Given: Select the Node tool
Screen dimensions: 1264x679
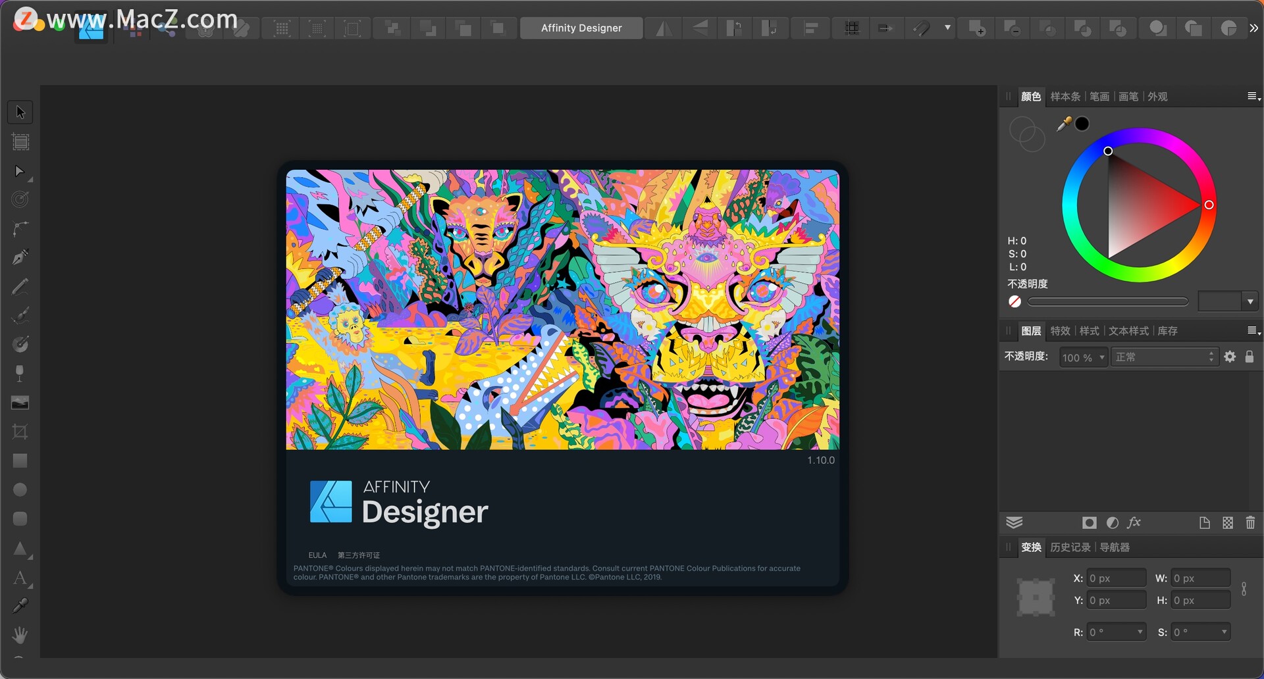Looking at the screenshot, I should [x=20, y=172].
